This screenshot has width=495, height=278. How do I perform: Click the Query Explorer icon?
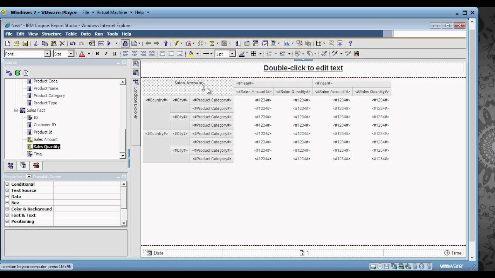[x=136, y=73]
